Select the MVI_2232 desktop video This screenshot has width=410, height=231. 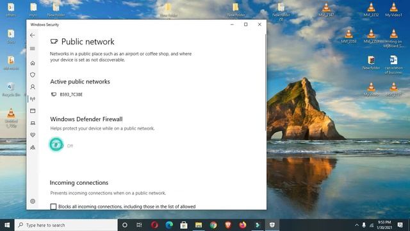click(x=371, y=10)
